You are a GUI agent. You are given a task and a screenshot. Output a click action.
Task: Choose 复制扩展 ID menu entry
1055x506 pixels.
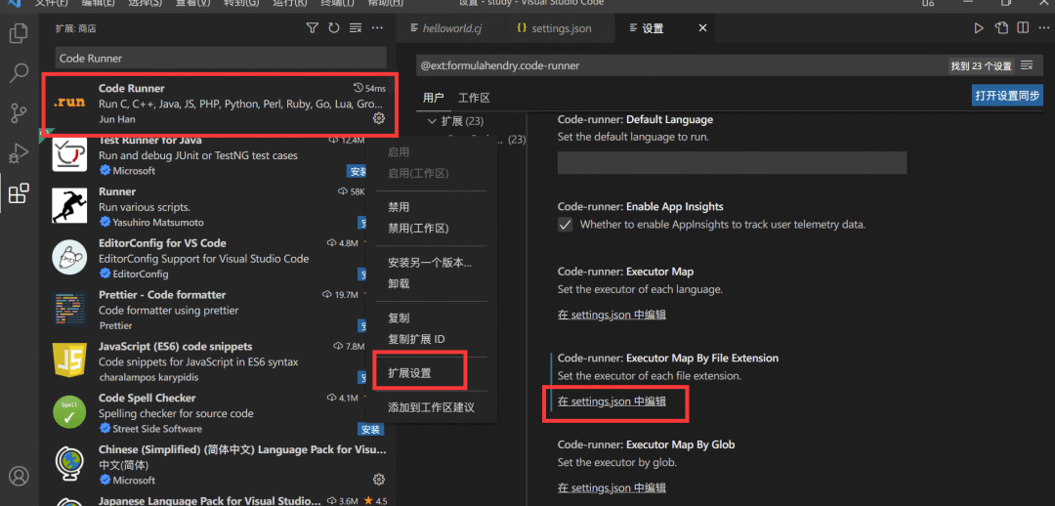point(416,338)
